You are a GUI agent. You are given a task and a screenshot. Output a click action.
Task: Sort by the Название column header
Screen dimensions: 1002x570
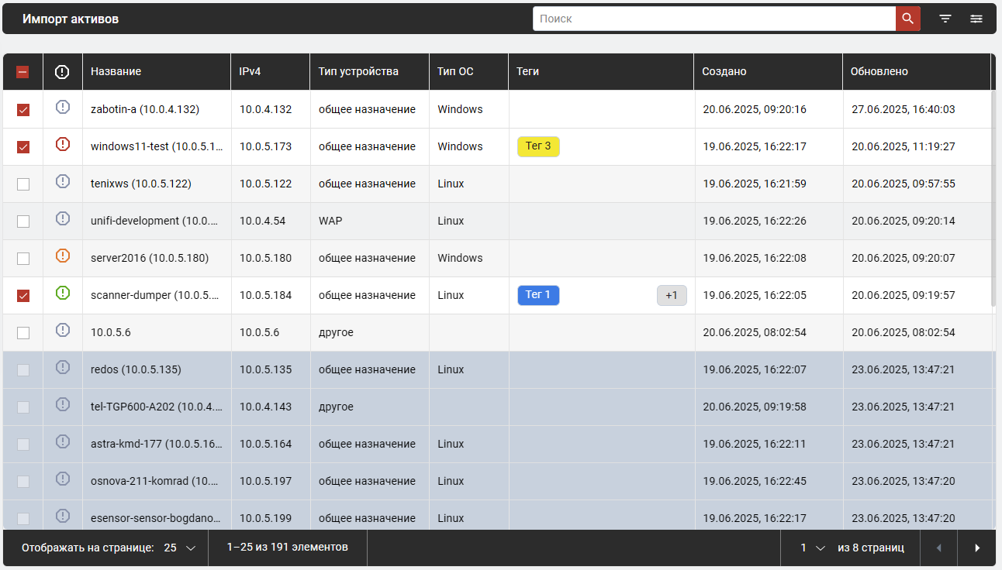[116, 71]
